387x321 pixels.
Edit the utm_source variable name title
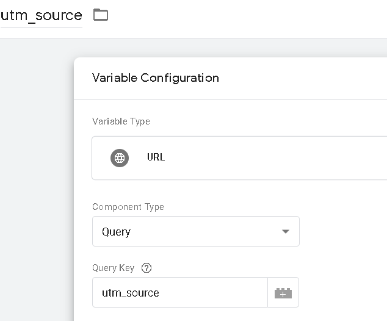click(x=42, y=15)
